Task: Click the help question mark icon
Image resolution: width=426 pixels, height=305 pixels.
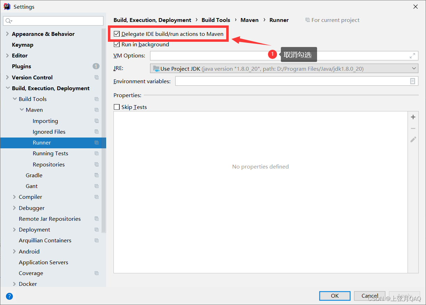Action: pos(9,296)
